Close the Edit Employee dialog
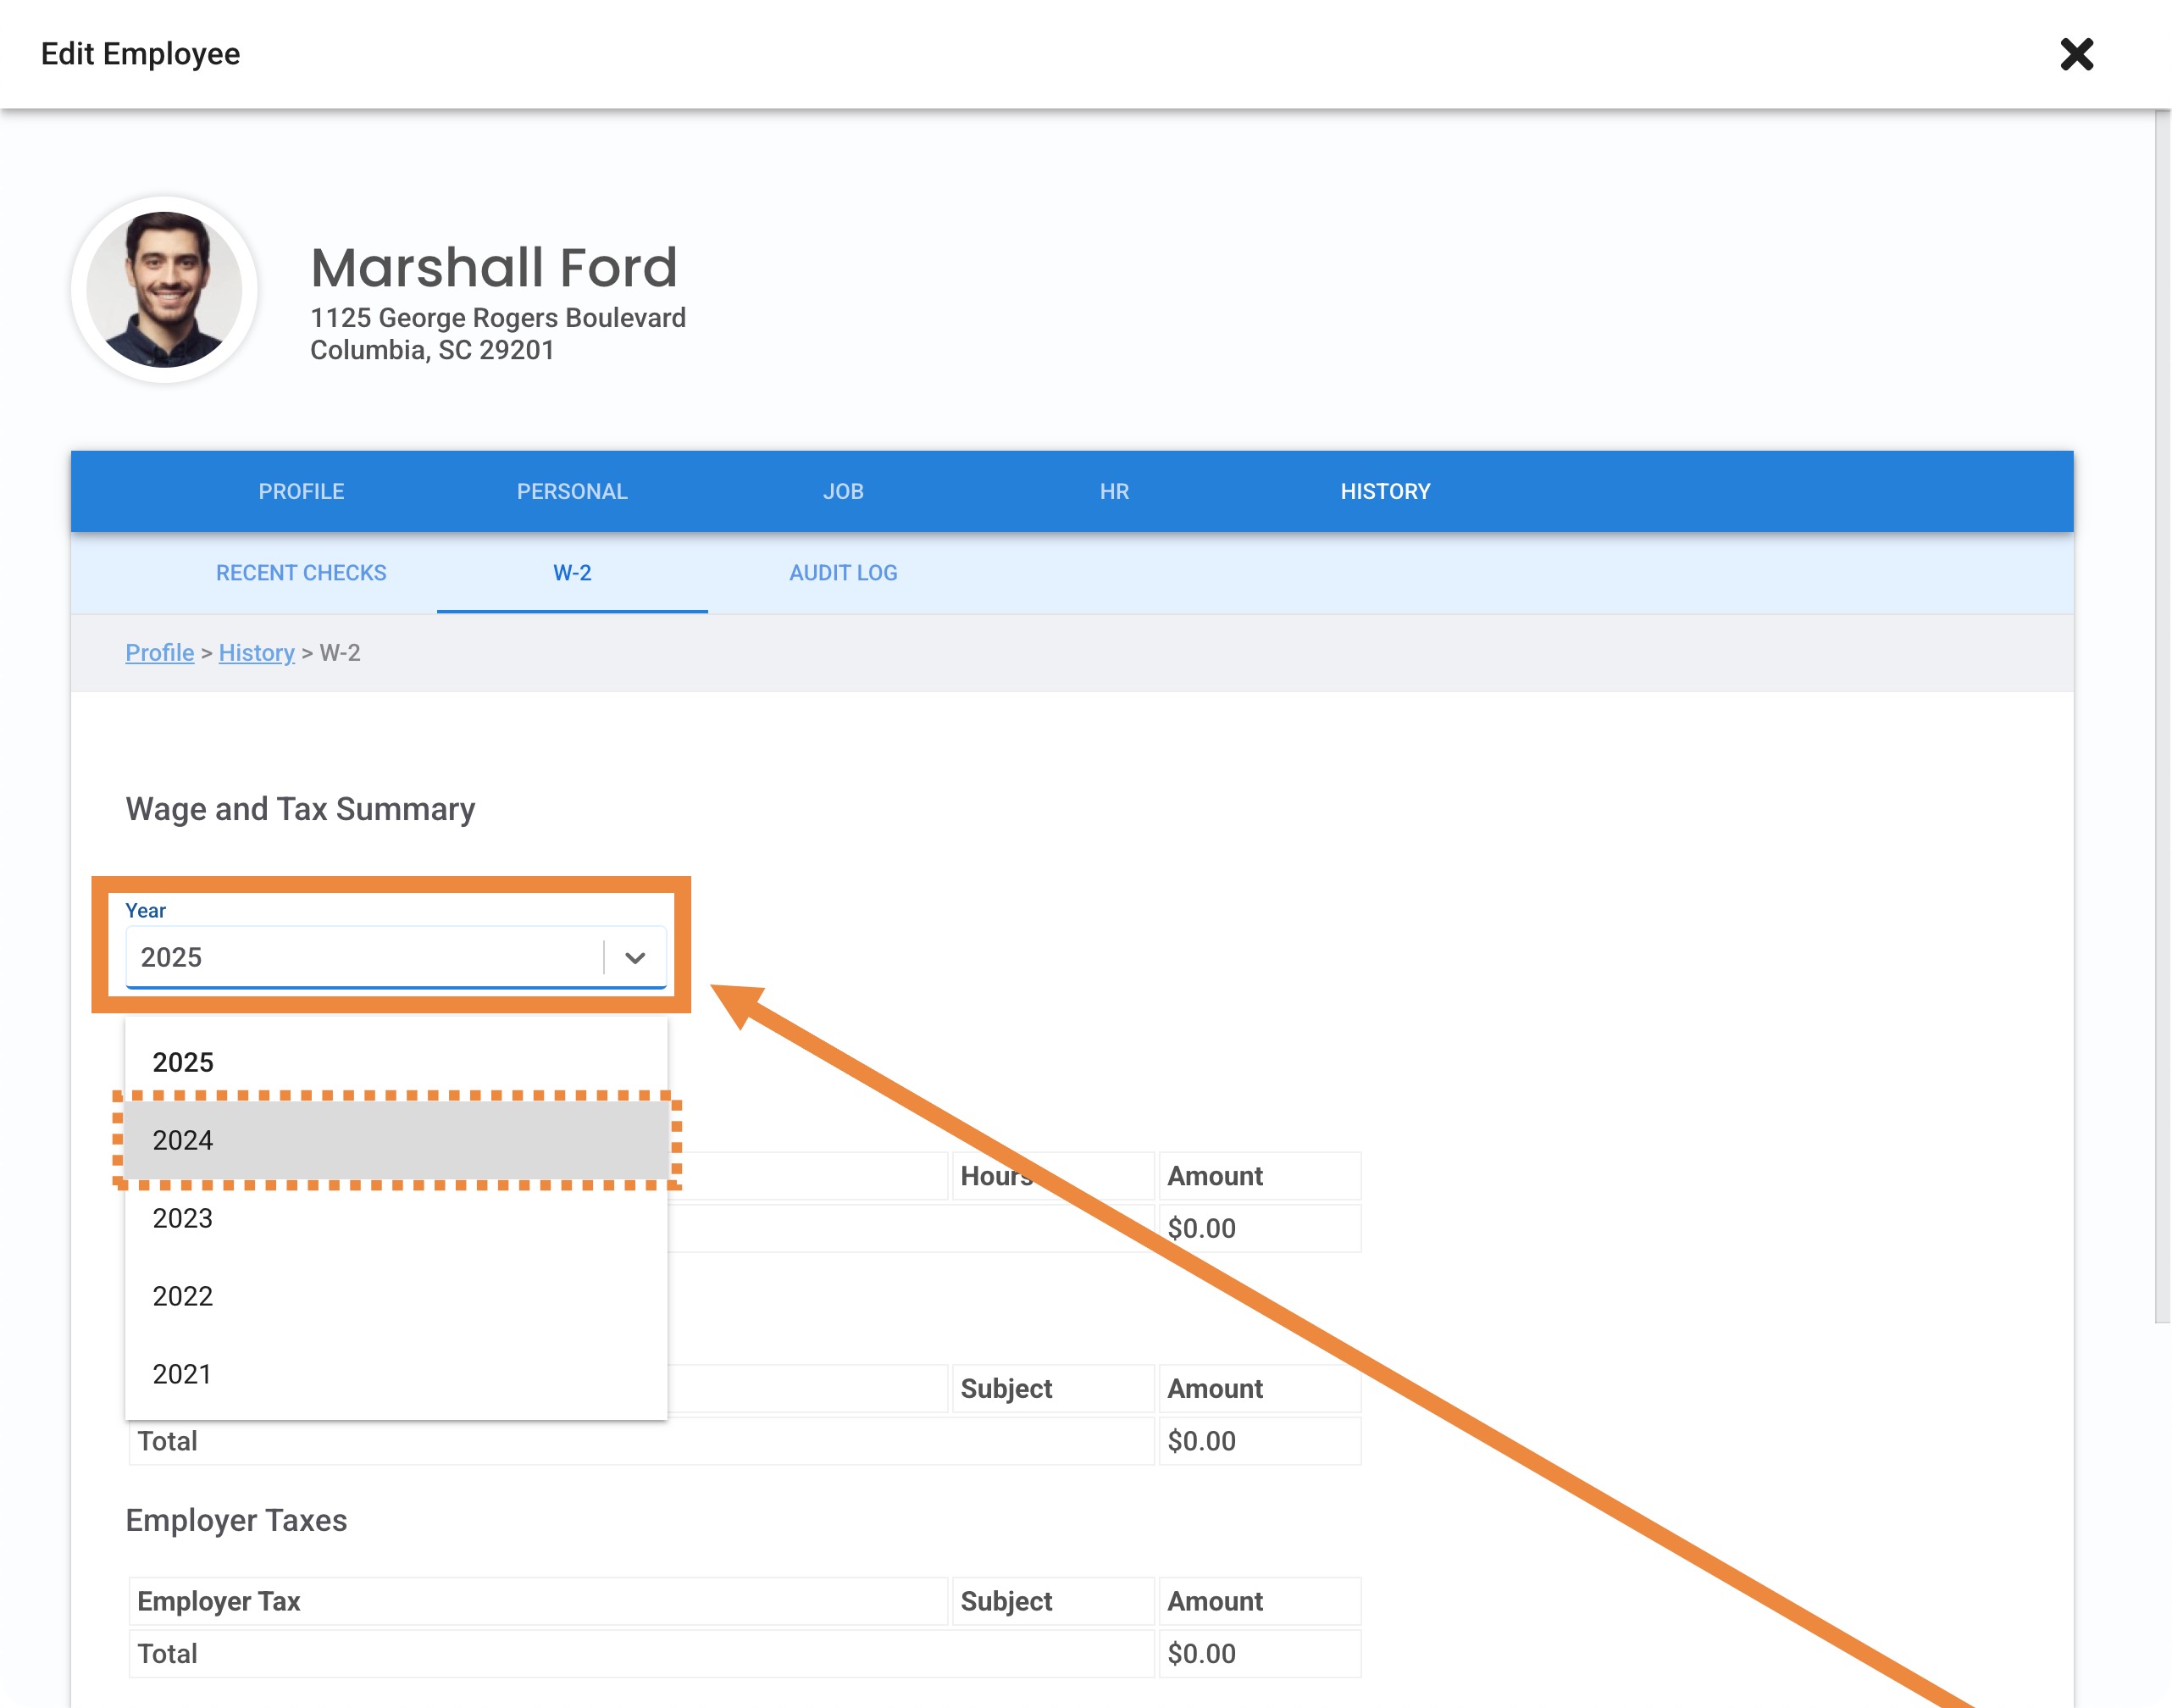 (2076, 54)
